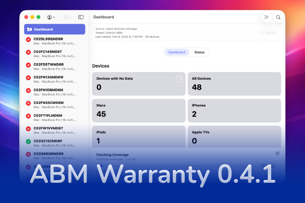305x203 pixels.
Task: Click red error status icon for C02FW1VVMD6T
Action: coord(29,129)
